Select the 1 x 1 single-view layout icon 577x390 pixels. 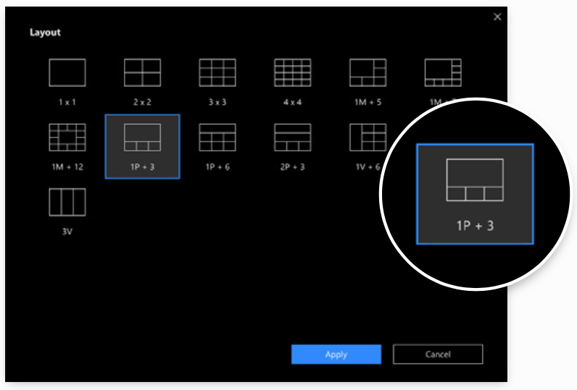(x=67, y=73)
